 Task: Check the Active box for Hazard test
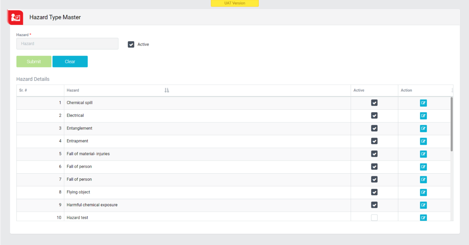[374, 217]
